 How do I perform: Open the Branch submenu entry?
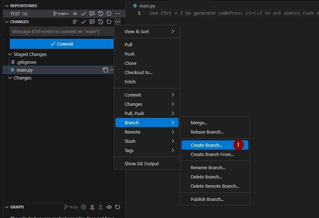click(147, 123)
